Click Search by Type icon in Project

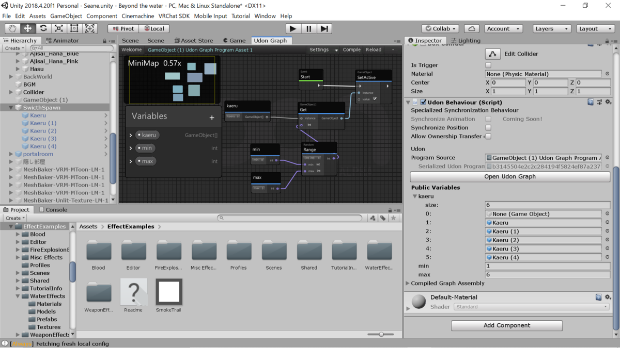pos(373,218)
